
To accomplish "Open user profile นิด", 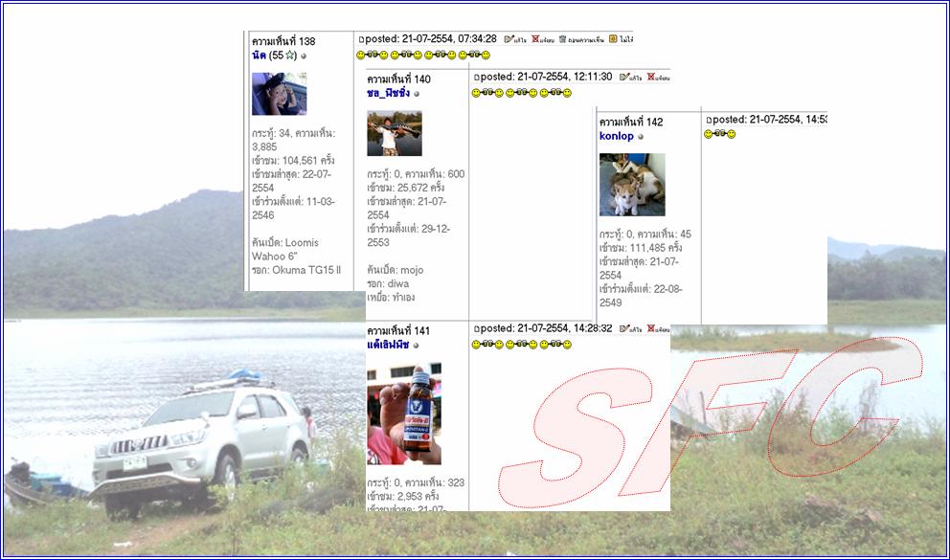I will (x=259, y=56).
